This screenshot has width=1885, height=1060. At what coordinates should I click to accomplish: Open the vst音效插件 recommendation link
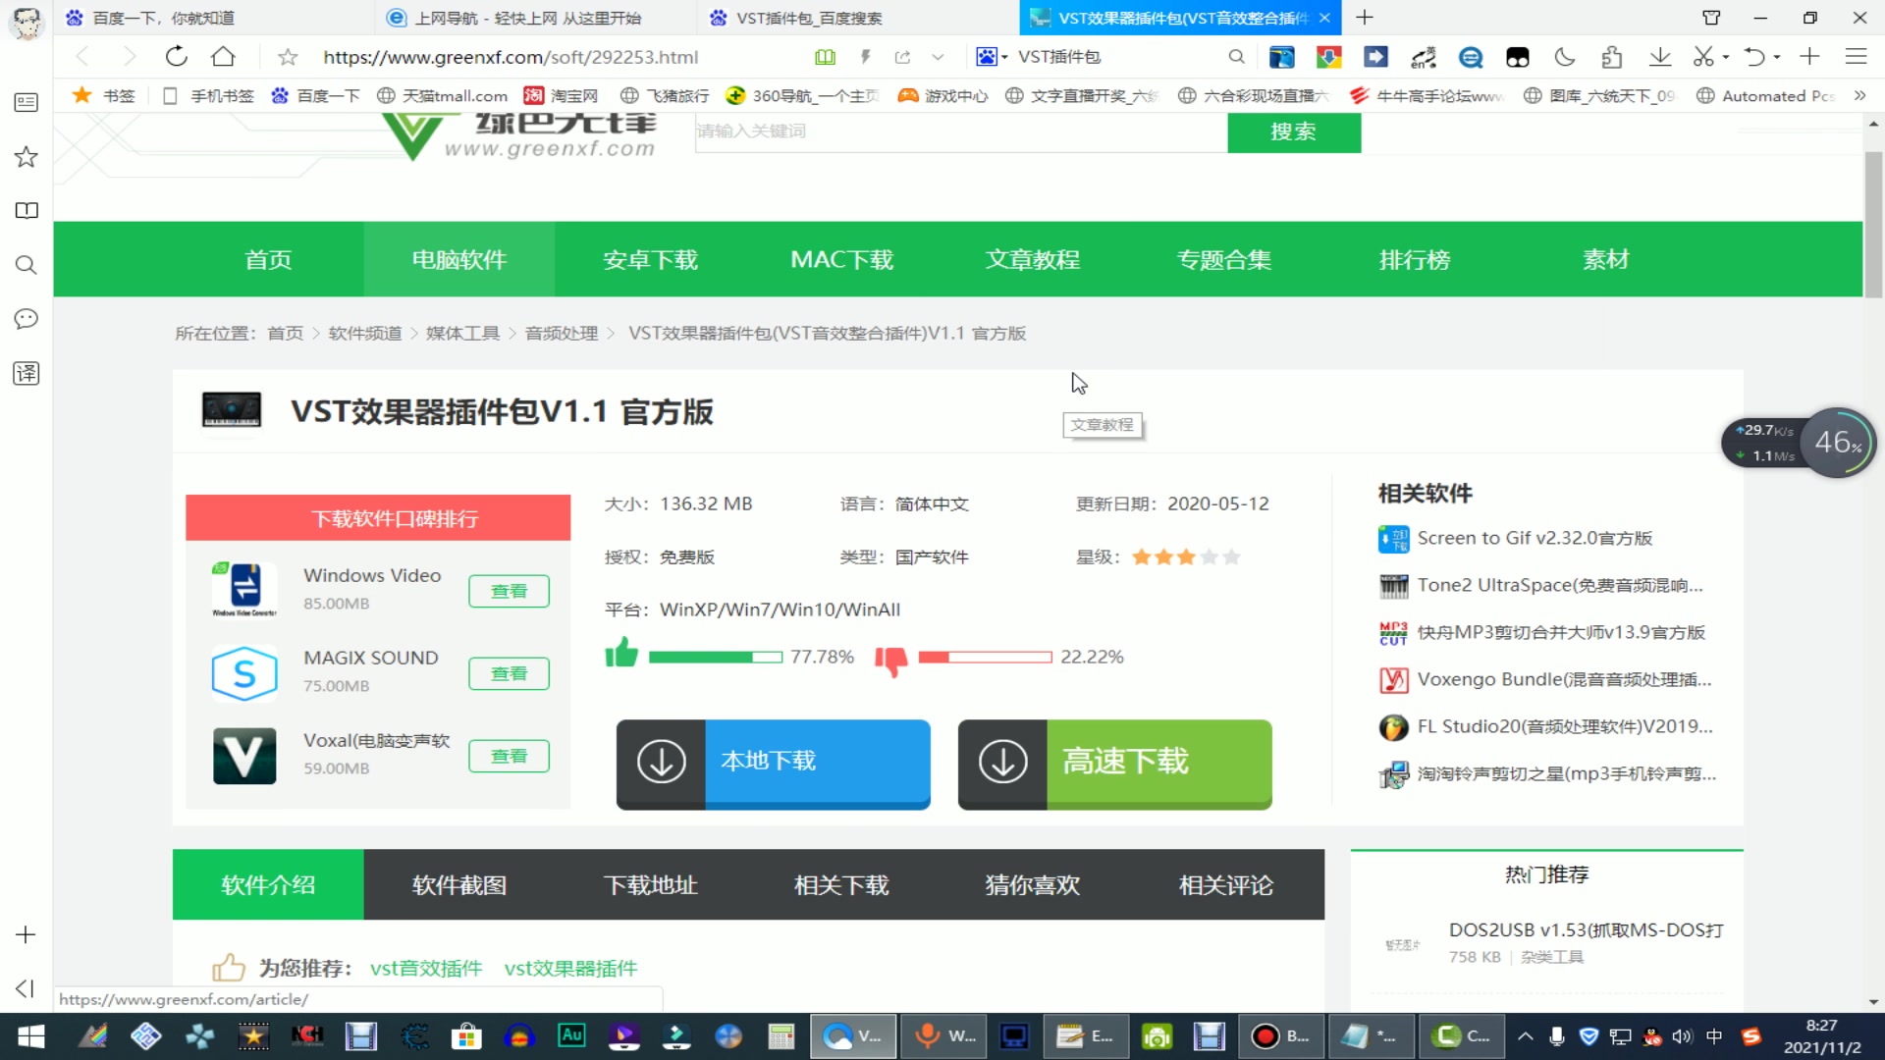pyautogui.click(x=426, y=968)
